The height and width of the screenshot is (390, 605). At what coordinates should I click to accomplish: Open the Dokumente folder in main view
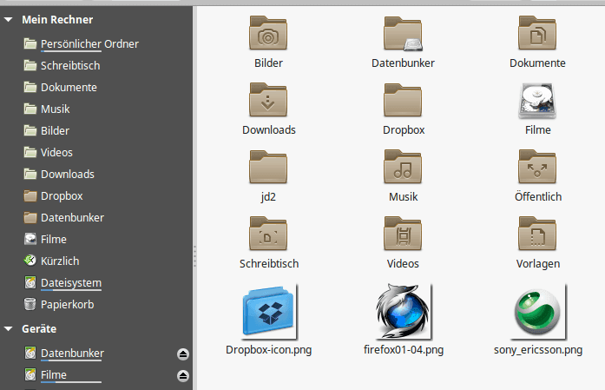537,33
